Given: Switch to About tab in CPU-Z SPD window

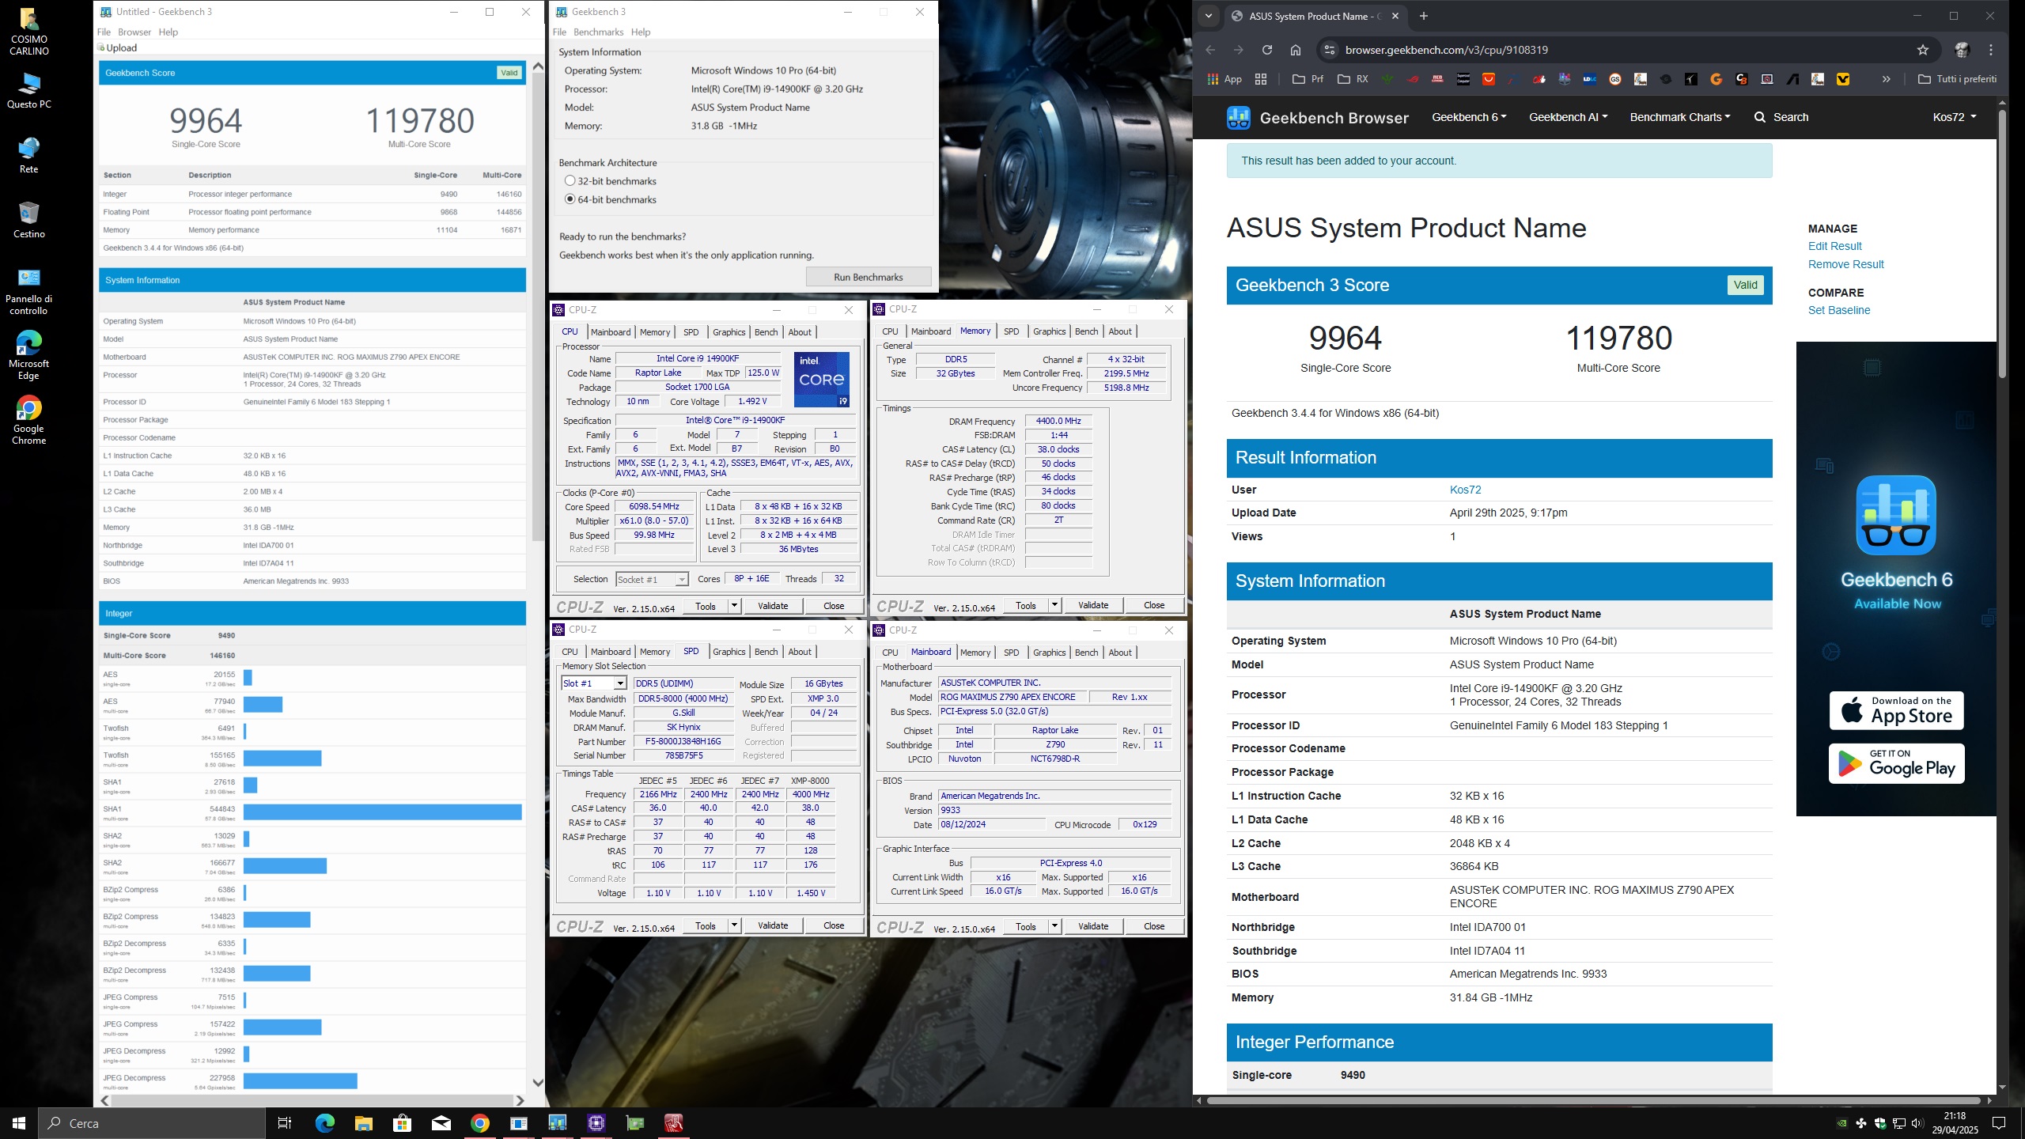Looking at the screenshot, I should coord(800,652).
